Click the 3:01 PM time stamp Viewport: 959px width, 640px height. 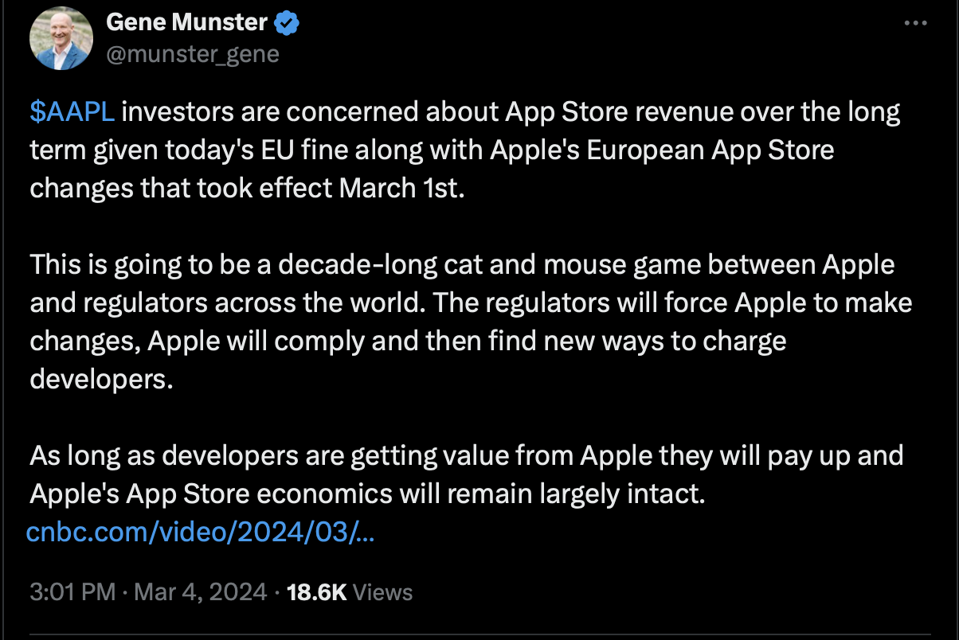click(x=73, y=592)
